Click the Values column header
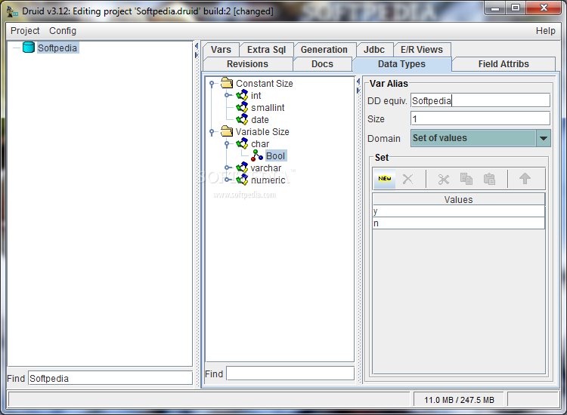Image resolution: width=567 pixels, height=415 pixels. (x=459, y=199)
